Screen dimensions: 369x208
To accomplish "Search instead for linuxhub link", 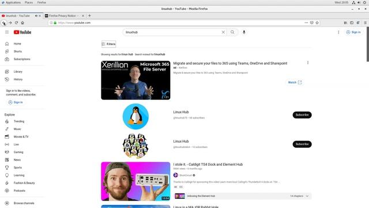I will [159, 54].
